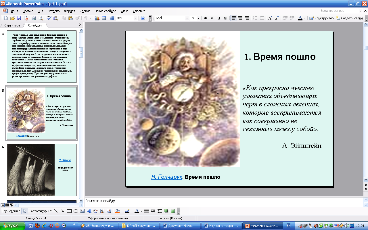
Task: Increase font size with large A icon
Action: pyautogui.click(x=270, y=18)
